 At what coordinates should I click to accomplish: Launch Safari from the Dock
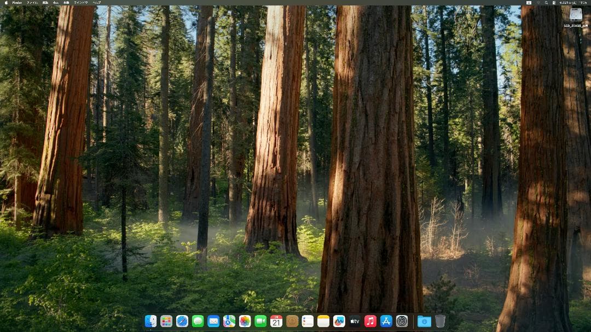coord(182,321)
